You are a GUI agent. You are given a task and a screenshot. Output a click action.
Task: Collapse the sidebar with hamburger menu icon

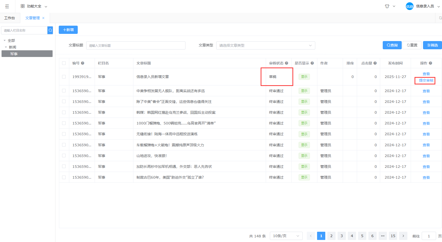(x=7, y=6)
